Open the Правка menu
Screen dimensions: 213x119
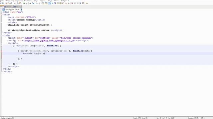point(2,1)
